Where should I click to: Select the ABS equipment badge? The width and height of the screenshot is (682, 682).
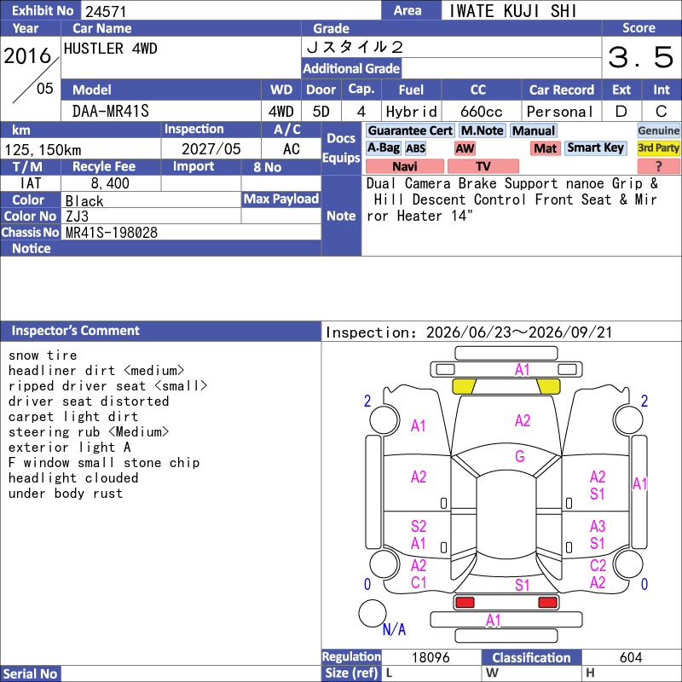[x=415, y=148]
